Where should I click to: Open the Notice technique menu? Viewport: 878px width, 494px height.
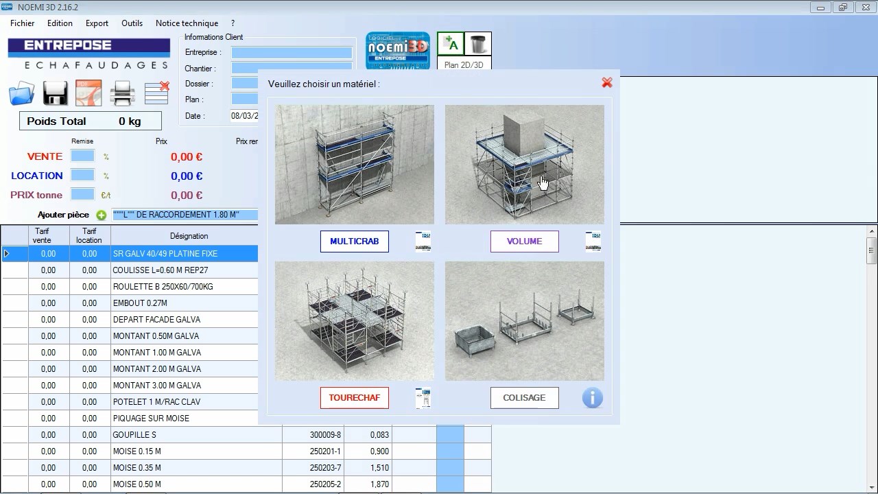[187, 23]
